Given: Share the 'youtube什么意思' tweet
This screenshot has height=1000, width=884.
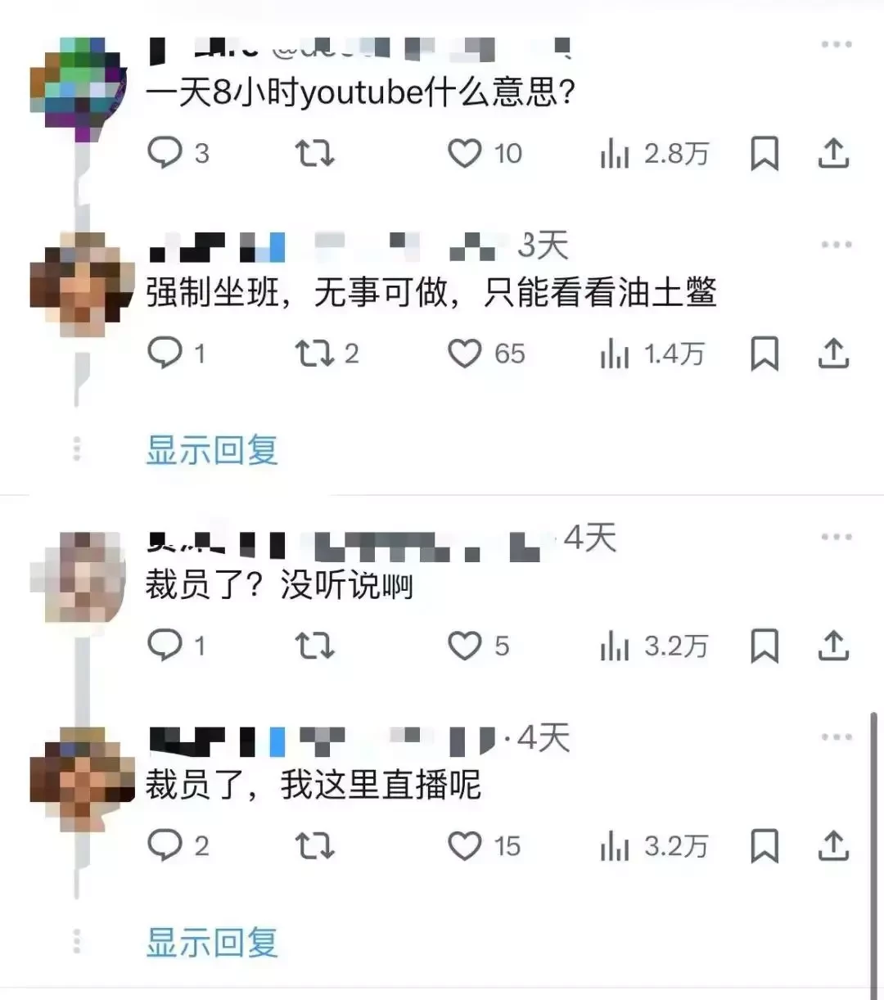Looking at the screenshot, I should click(x=833, y=153).
